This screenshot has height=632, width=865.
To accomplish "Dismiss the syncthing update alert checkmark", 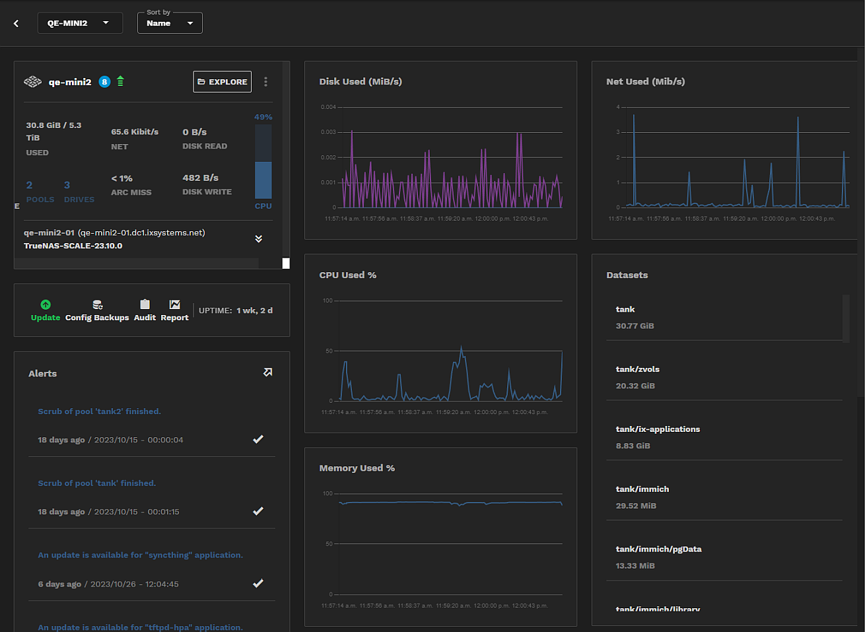I will [x=258, y=583].
